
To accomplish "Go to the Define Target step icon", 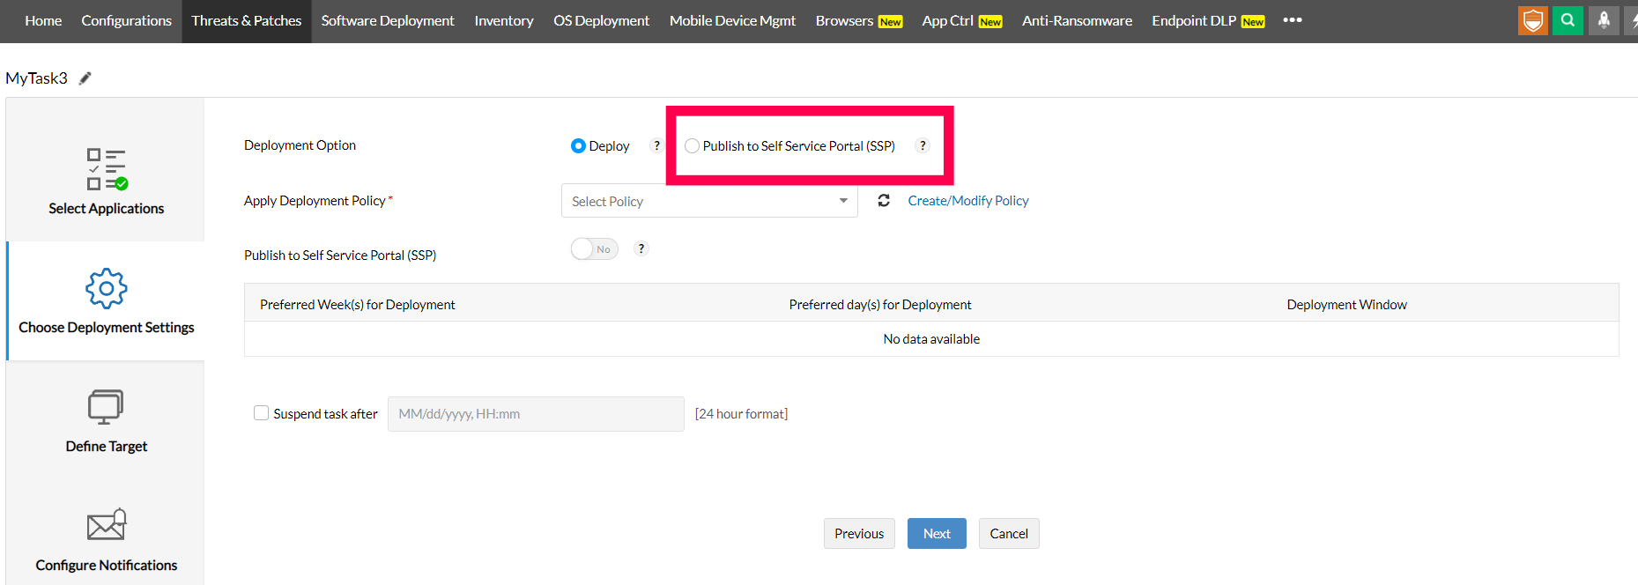I will pos(106,407).
